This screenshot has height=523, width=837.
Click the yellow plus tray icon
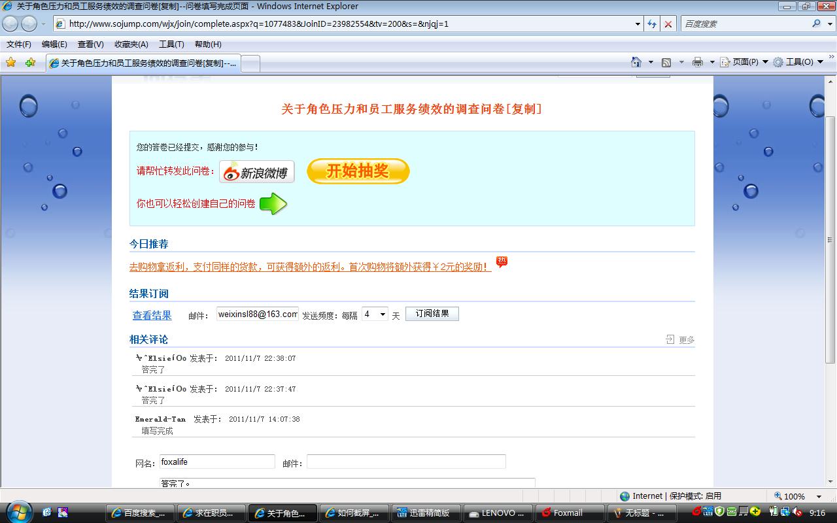point(755,512)
